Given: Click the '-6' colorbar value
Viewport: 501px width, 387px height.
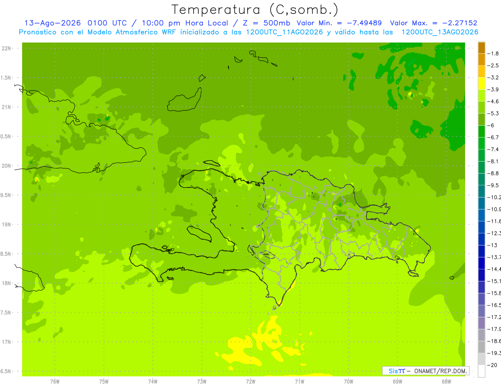Looking at the screenshot, I should pyautogui.click(x=491, y=125).
